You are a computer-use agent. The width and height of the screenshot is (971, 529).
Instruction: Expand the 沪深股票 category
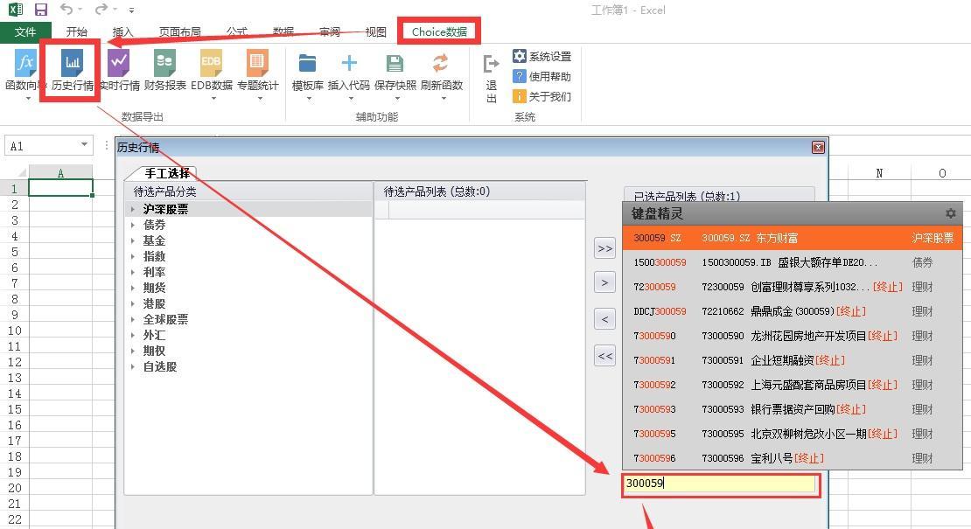[132, 210]
